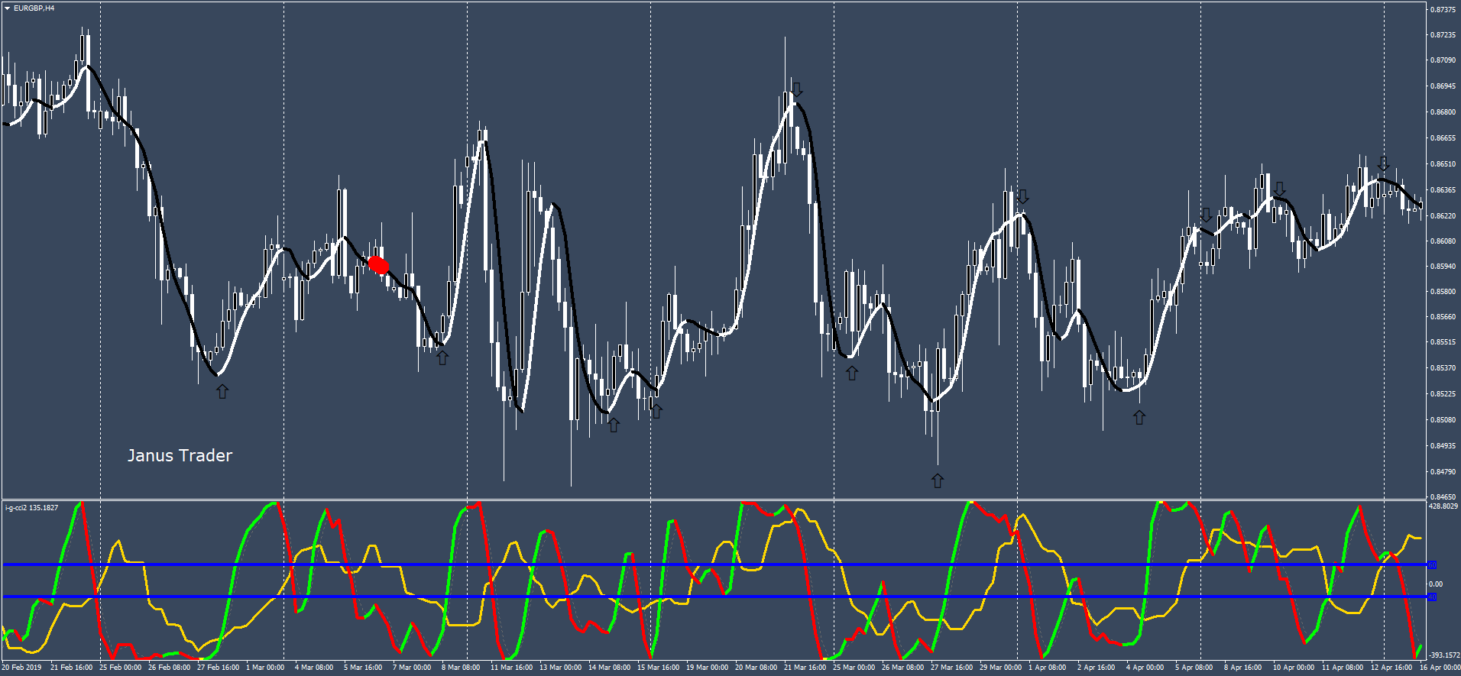Click the 1 Mar 00:00 time label
The image size is (1461, 676).
265,668
